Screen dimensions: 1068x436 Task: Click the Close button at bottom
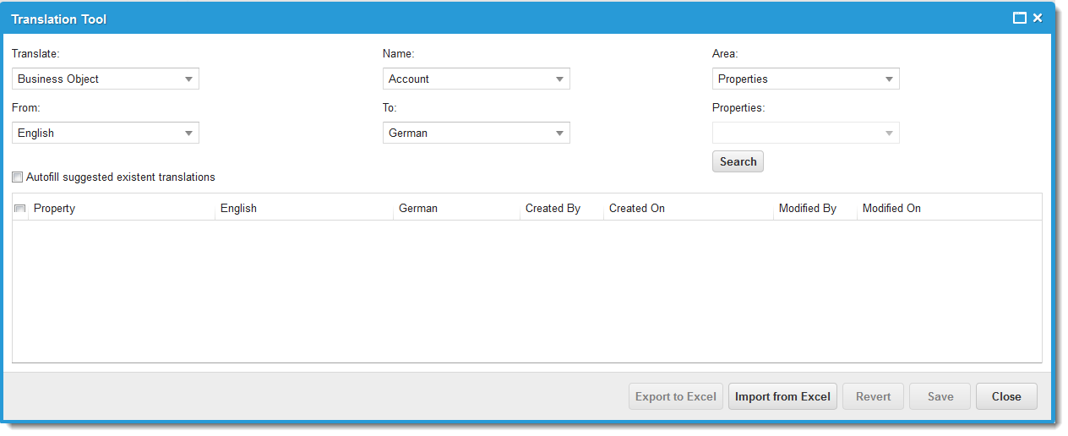(x=1006, y=396)
